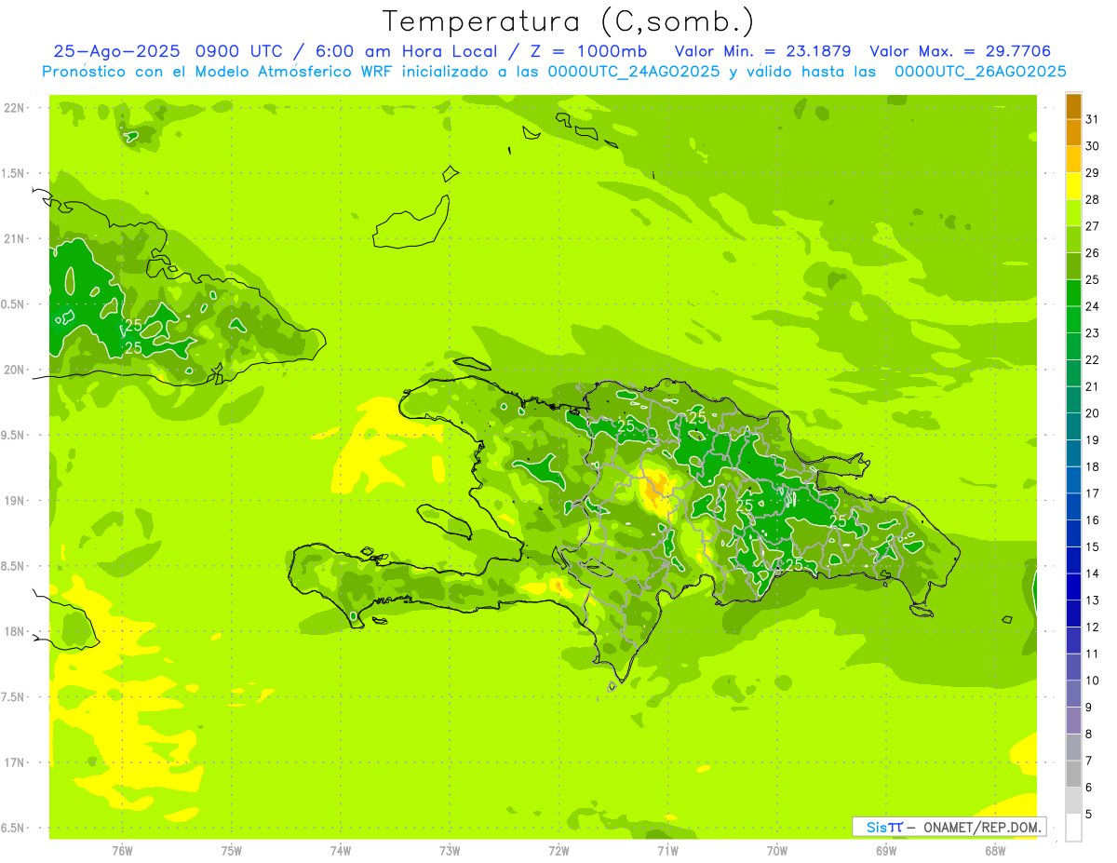This screenshot has width=1117, height=863.
Task: Click the '74W' longitude axis label
Action: coord(341,851)
